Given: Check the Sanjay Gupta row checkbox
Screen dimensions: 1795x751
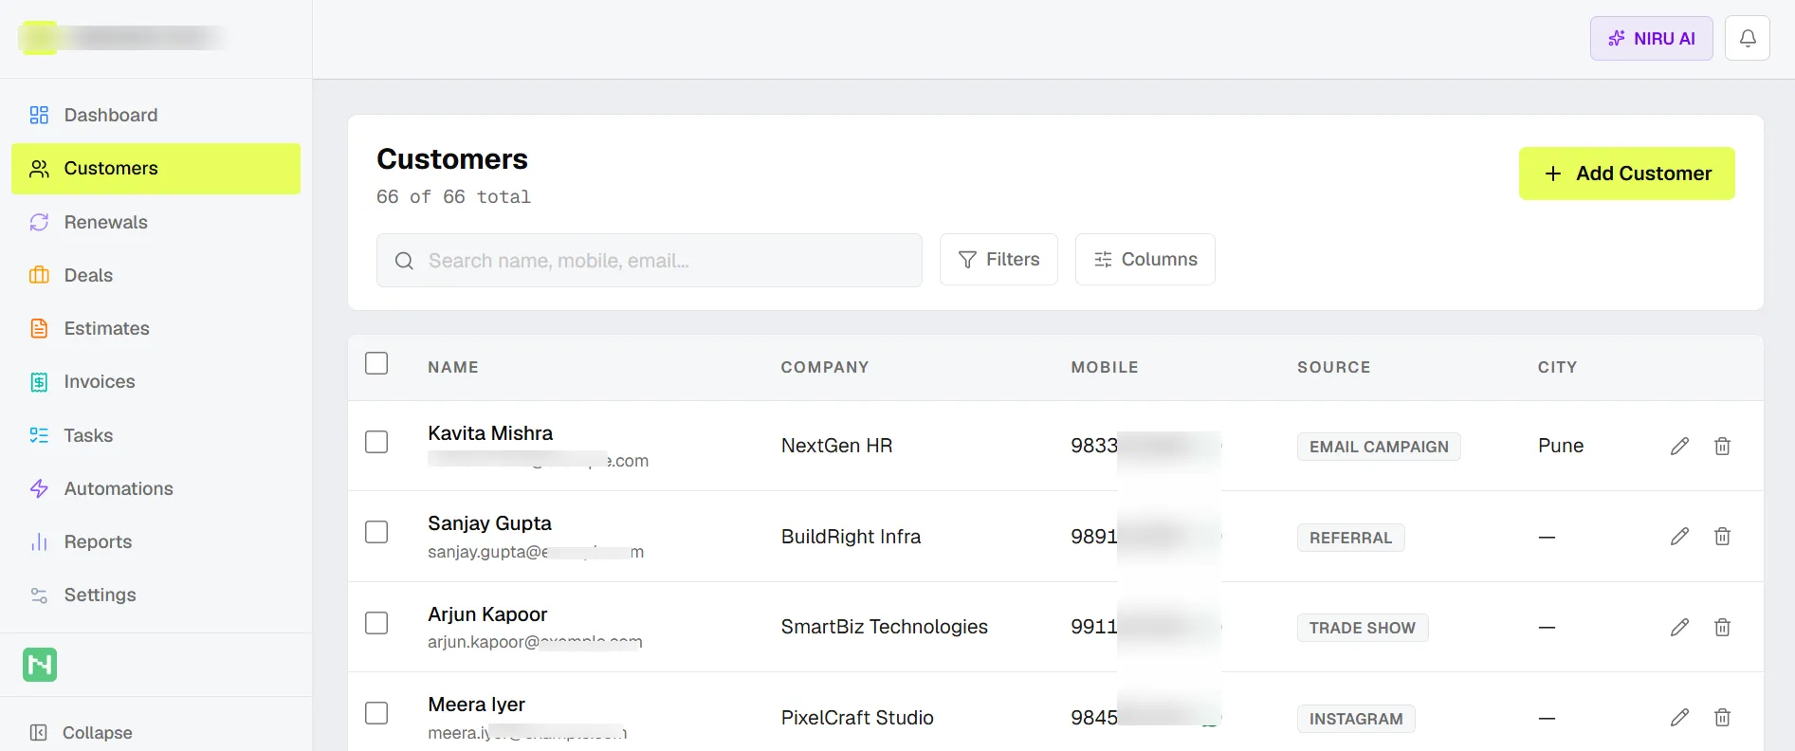Looking at the screenshot, I should click(x=376, y=532).
